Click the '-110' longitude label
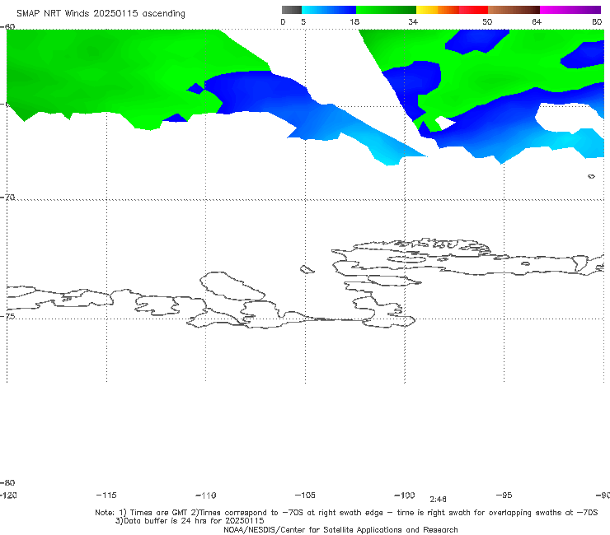 (206, 495)
